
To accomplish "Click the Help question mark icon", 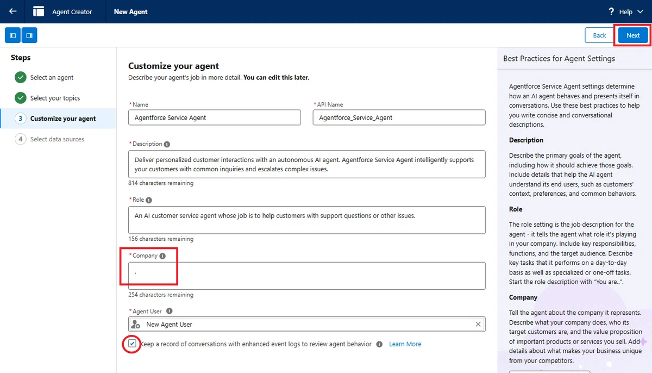I will coord(611,11).
